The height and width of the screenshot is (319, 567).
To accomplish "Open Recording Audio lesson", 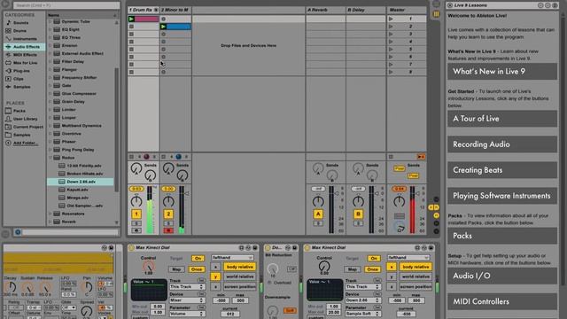I will [x=502, y=144].
